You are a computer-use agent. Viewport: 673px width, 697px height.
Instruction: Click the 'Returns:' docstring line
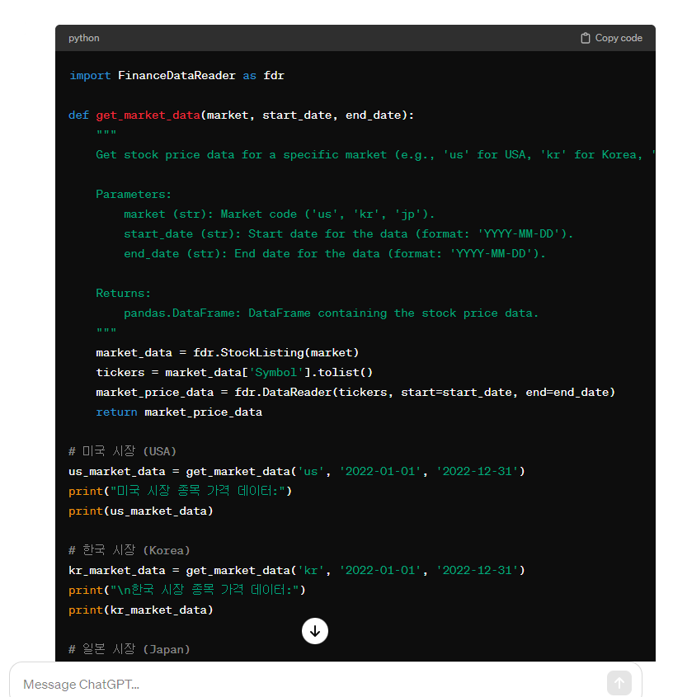pos(123,294)
